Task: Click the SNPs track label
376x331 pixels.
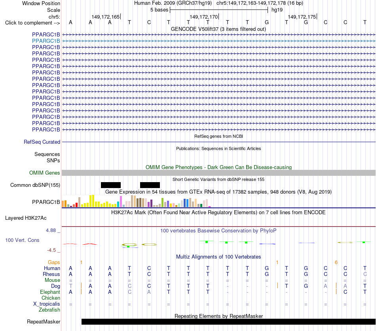Action: tap(53, 160)
